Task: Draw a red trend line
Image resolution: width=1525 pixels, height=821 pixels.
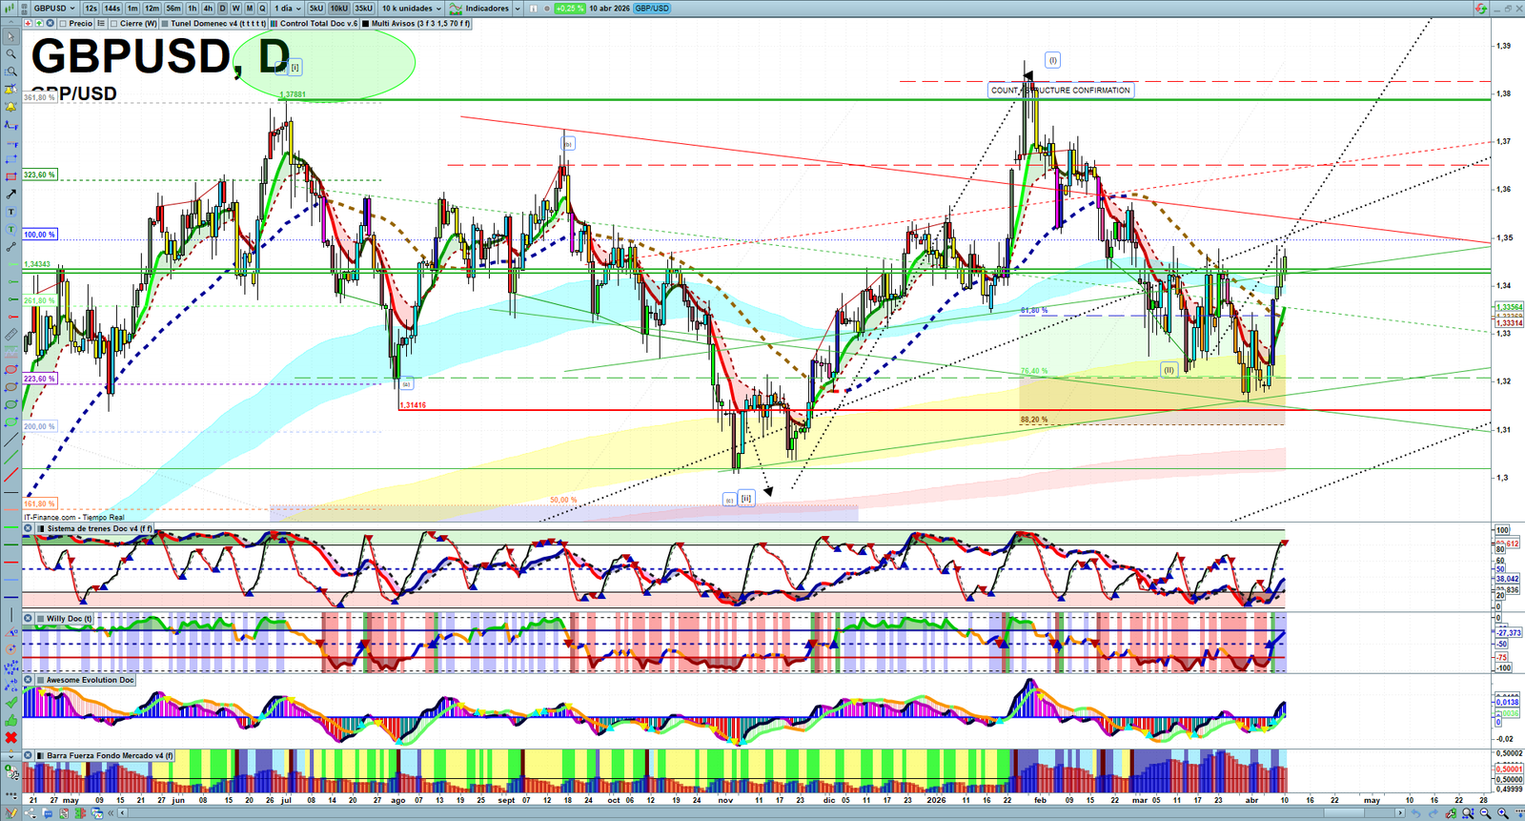Action: pyautogui.click(x=10, y=475)
